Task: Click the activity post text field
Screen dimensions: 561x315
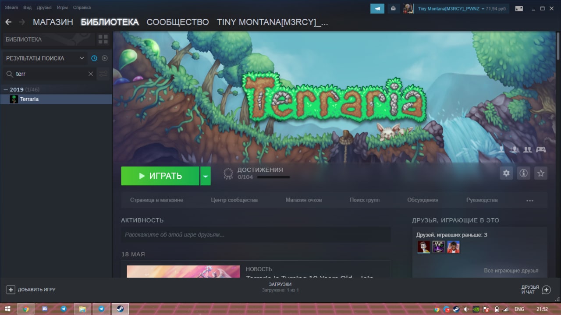Action: point(256,235)
